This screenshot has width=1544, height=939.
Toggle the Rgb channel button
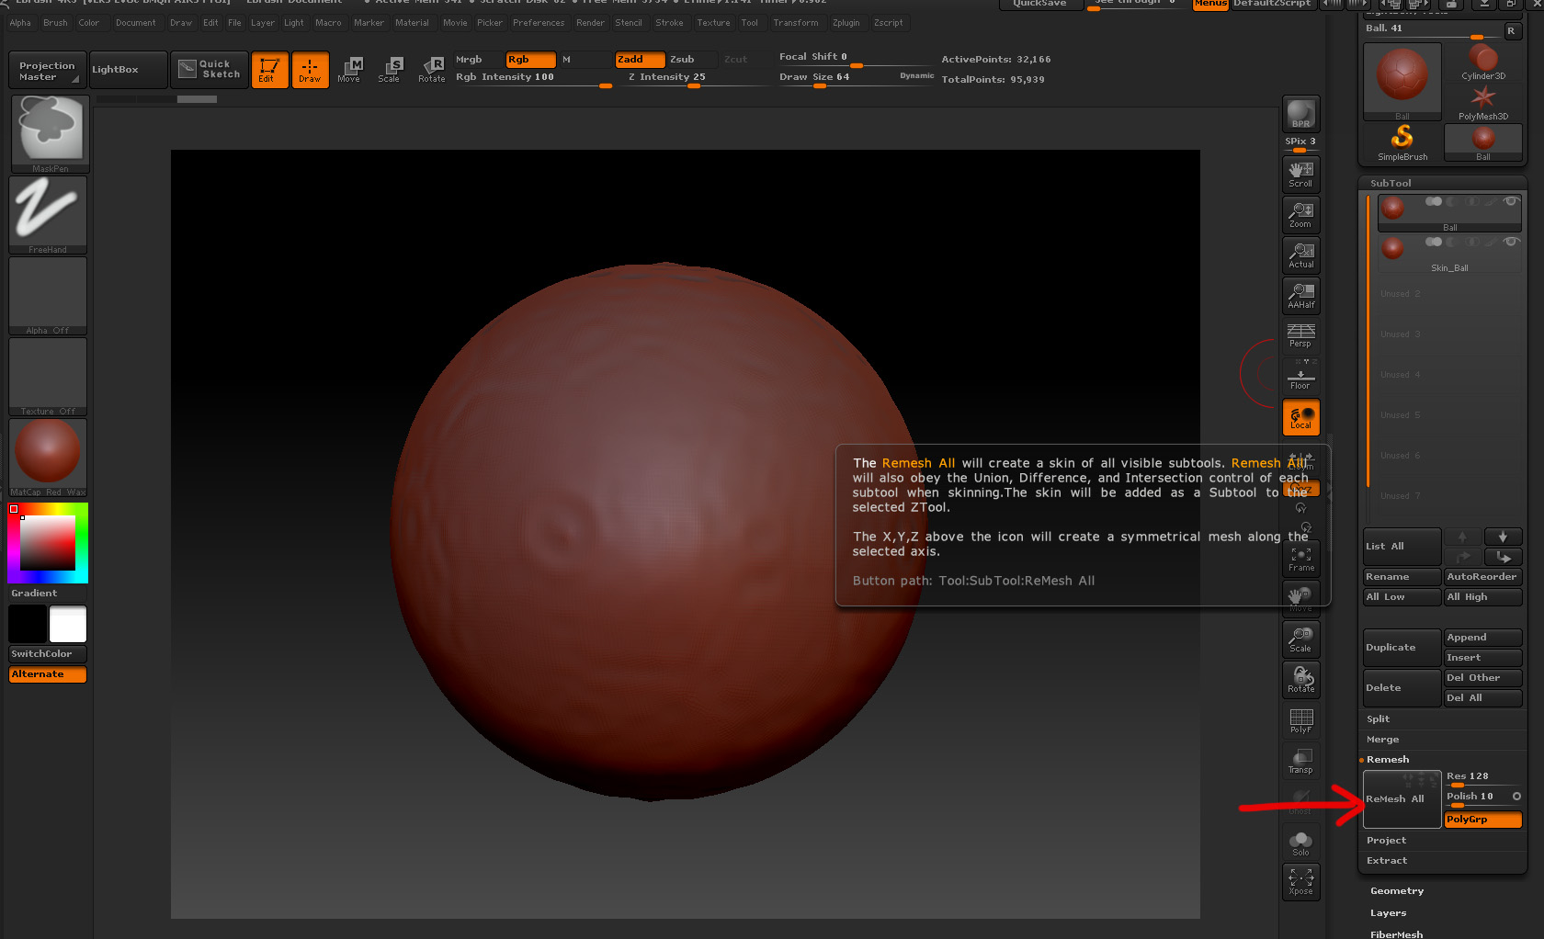tap(530, 60)
